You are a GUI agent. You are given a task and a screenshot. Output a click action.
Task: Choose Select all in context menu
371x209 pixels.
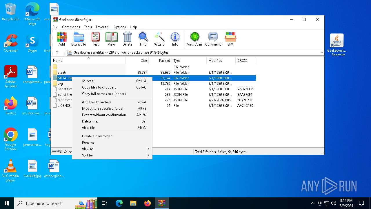click(112, 81)
